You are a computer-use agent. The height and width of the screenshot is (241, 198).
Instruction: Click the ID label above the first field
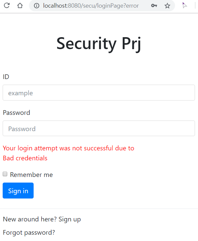tap(6, 77)
